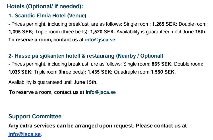The width and height of the screenshot is (213, 140).
Task: Open the info@jsca.se link under Scandic Elmia Hotel
Action: pos(100,40)
